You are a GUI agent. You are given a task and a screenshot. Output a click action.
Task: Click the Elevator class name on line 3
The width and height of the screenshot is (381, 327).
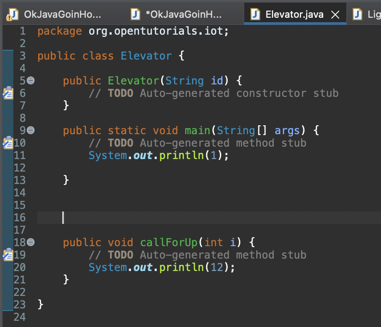[146, 56]
